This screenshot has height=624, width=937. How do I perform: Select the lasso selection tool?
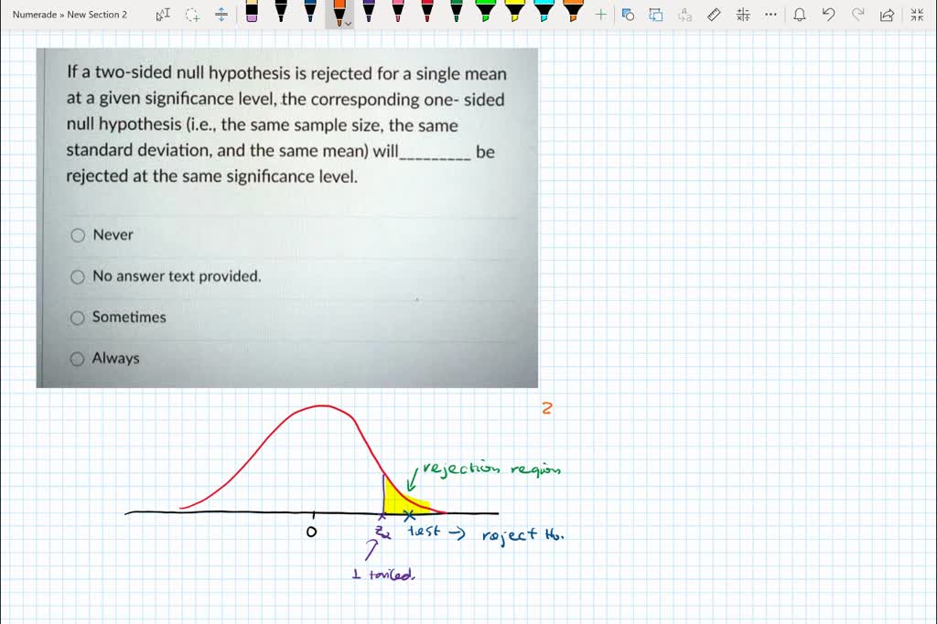pos(190,14)
